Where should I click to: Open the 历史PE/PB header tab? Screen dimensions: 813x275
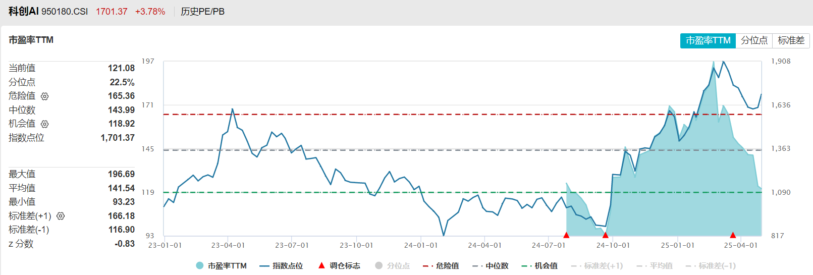(x=202, y=12)
